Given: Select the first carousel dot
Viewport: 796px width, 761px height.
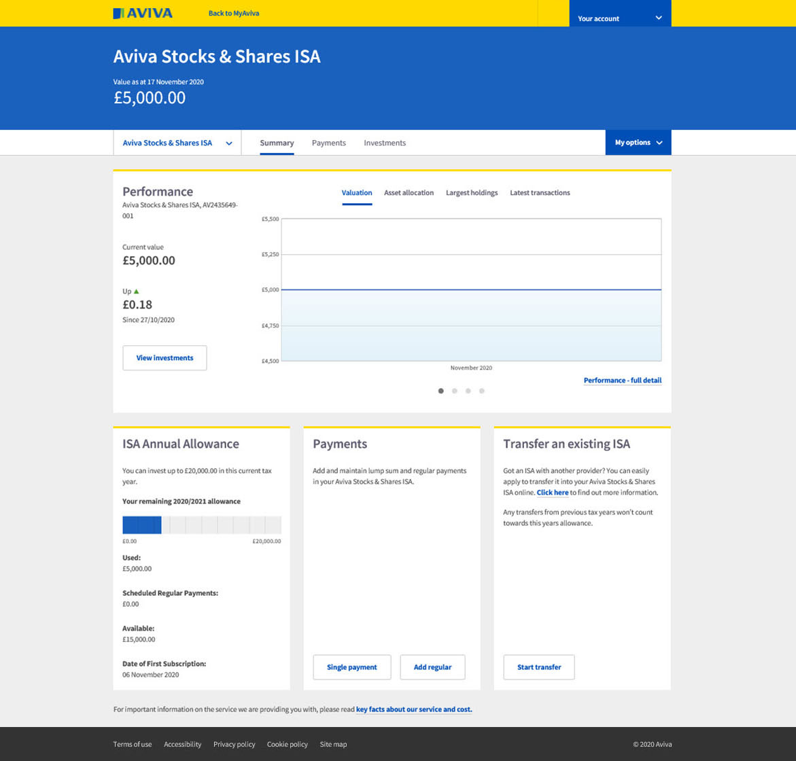Looking at the screenshot, I should [440, 391].
